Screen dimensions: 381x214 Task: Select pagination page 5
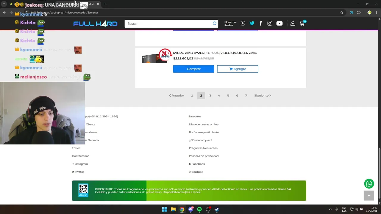pos(228,95)
